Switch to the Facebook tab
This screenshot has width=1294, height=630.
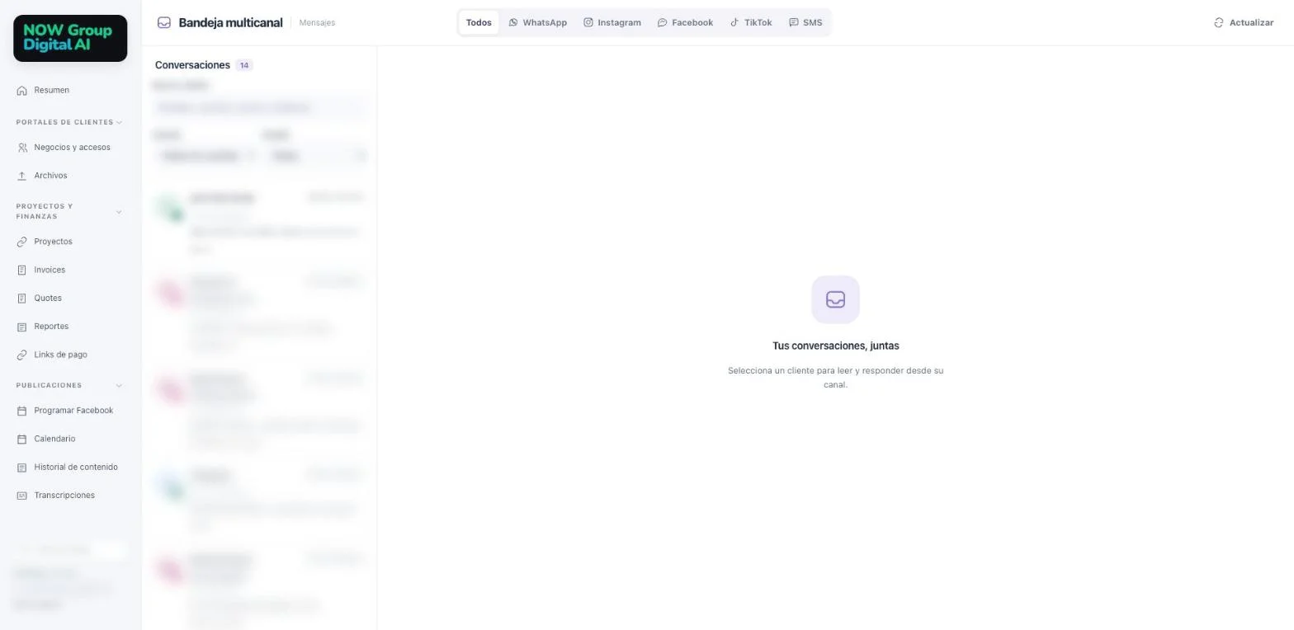[x=685, y=23]
